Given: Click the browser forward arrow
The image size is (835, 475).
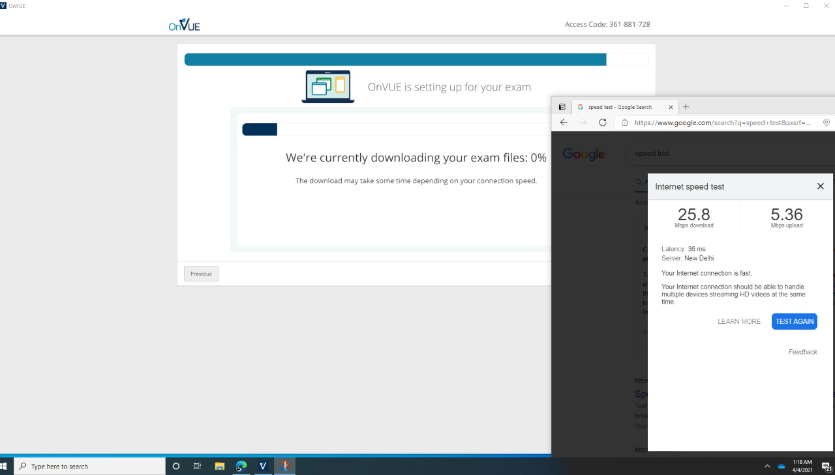Looking at the screenshot, I should [583, 122].
